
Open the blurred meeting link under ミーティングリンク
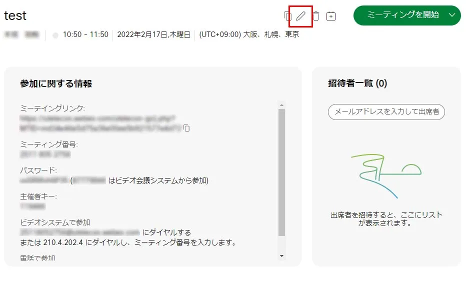(x=100, y=123)
